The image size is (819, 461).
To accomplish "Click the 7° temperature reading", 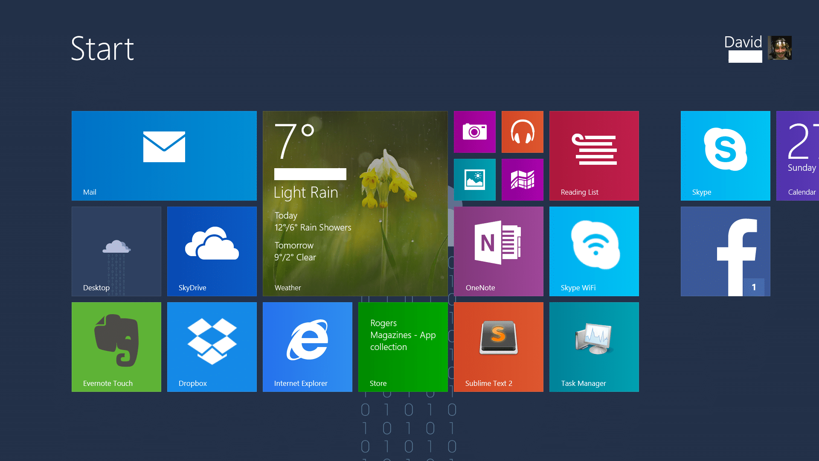I will (294, 141).
